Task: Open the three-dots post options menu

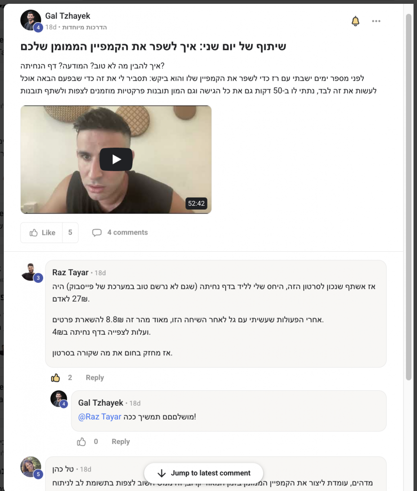Action: [x=376, y=21]
